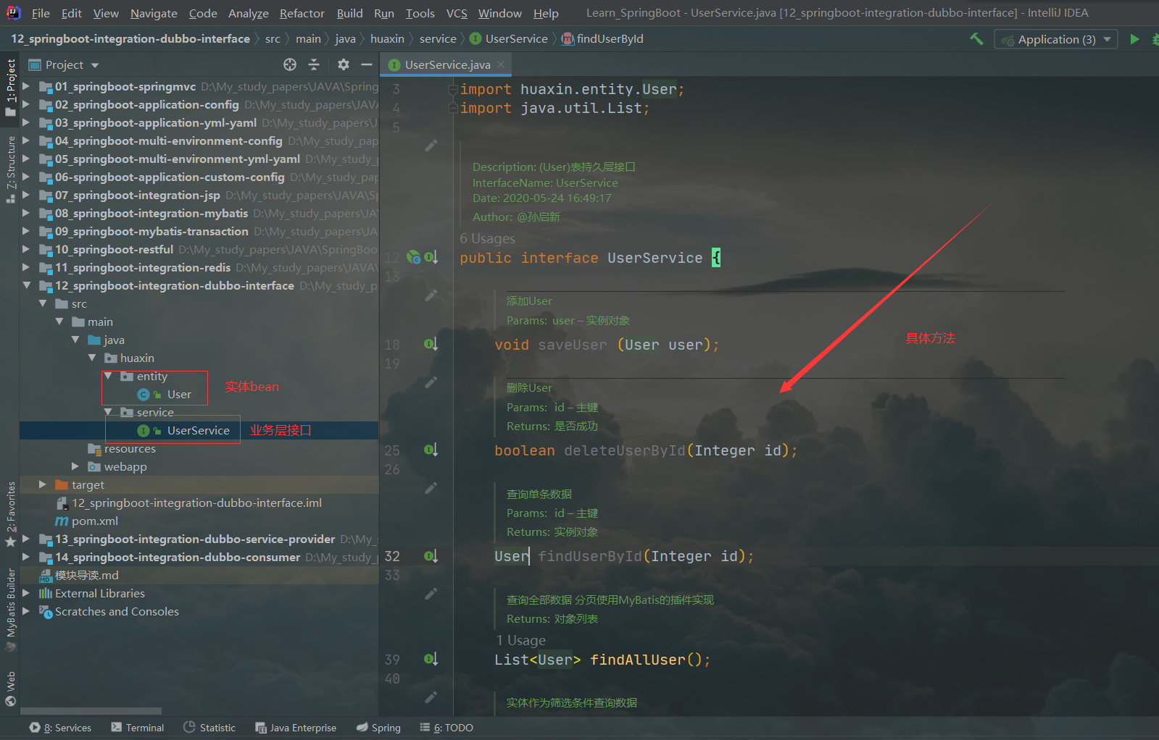Open the TODO tool window

(x=446, y=728)
